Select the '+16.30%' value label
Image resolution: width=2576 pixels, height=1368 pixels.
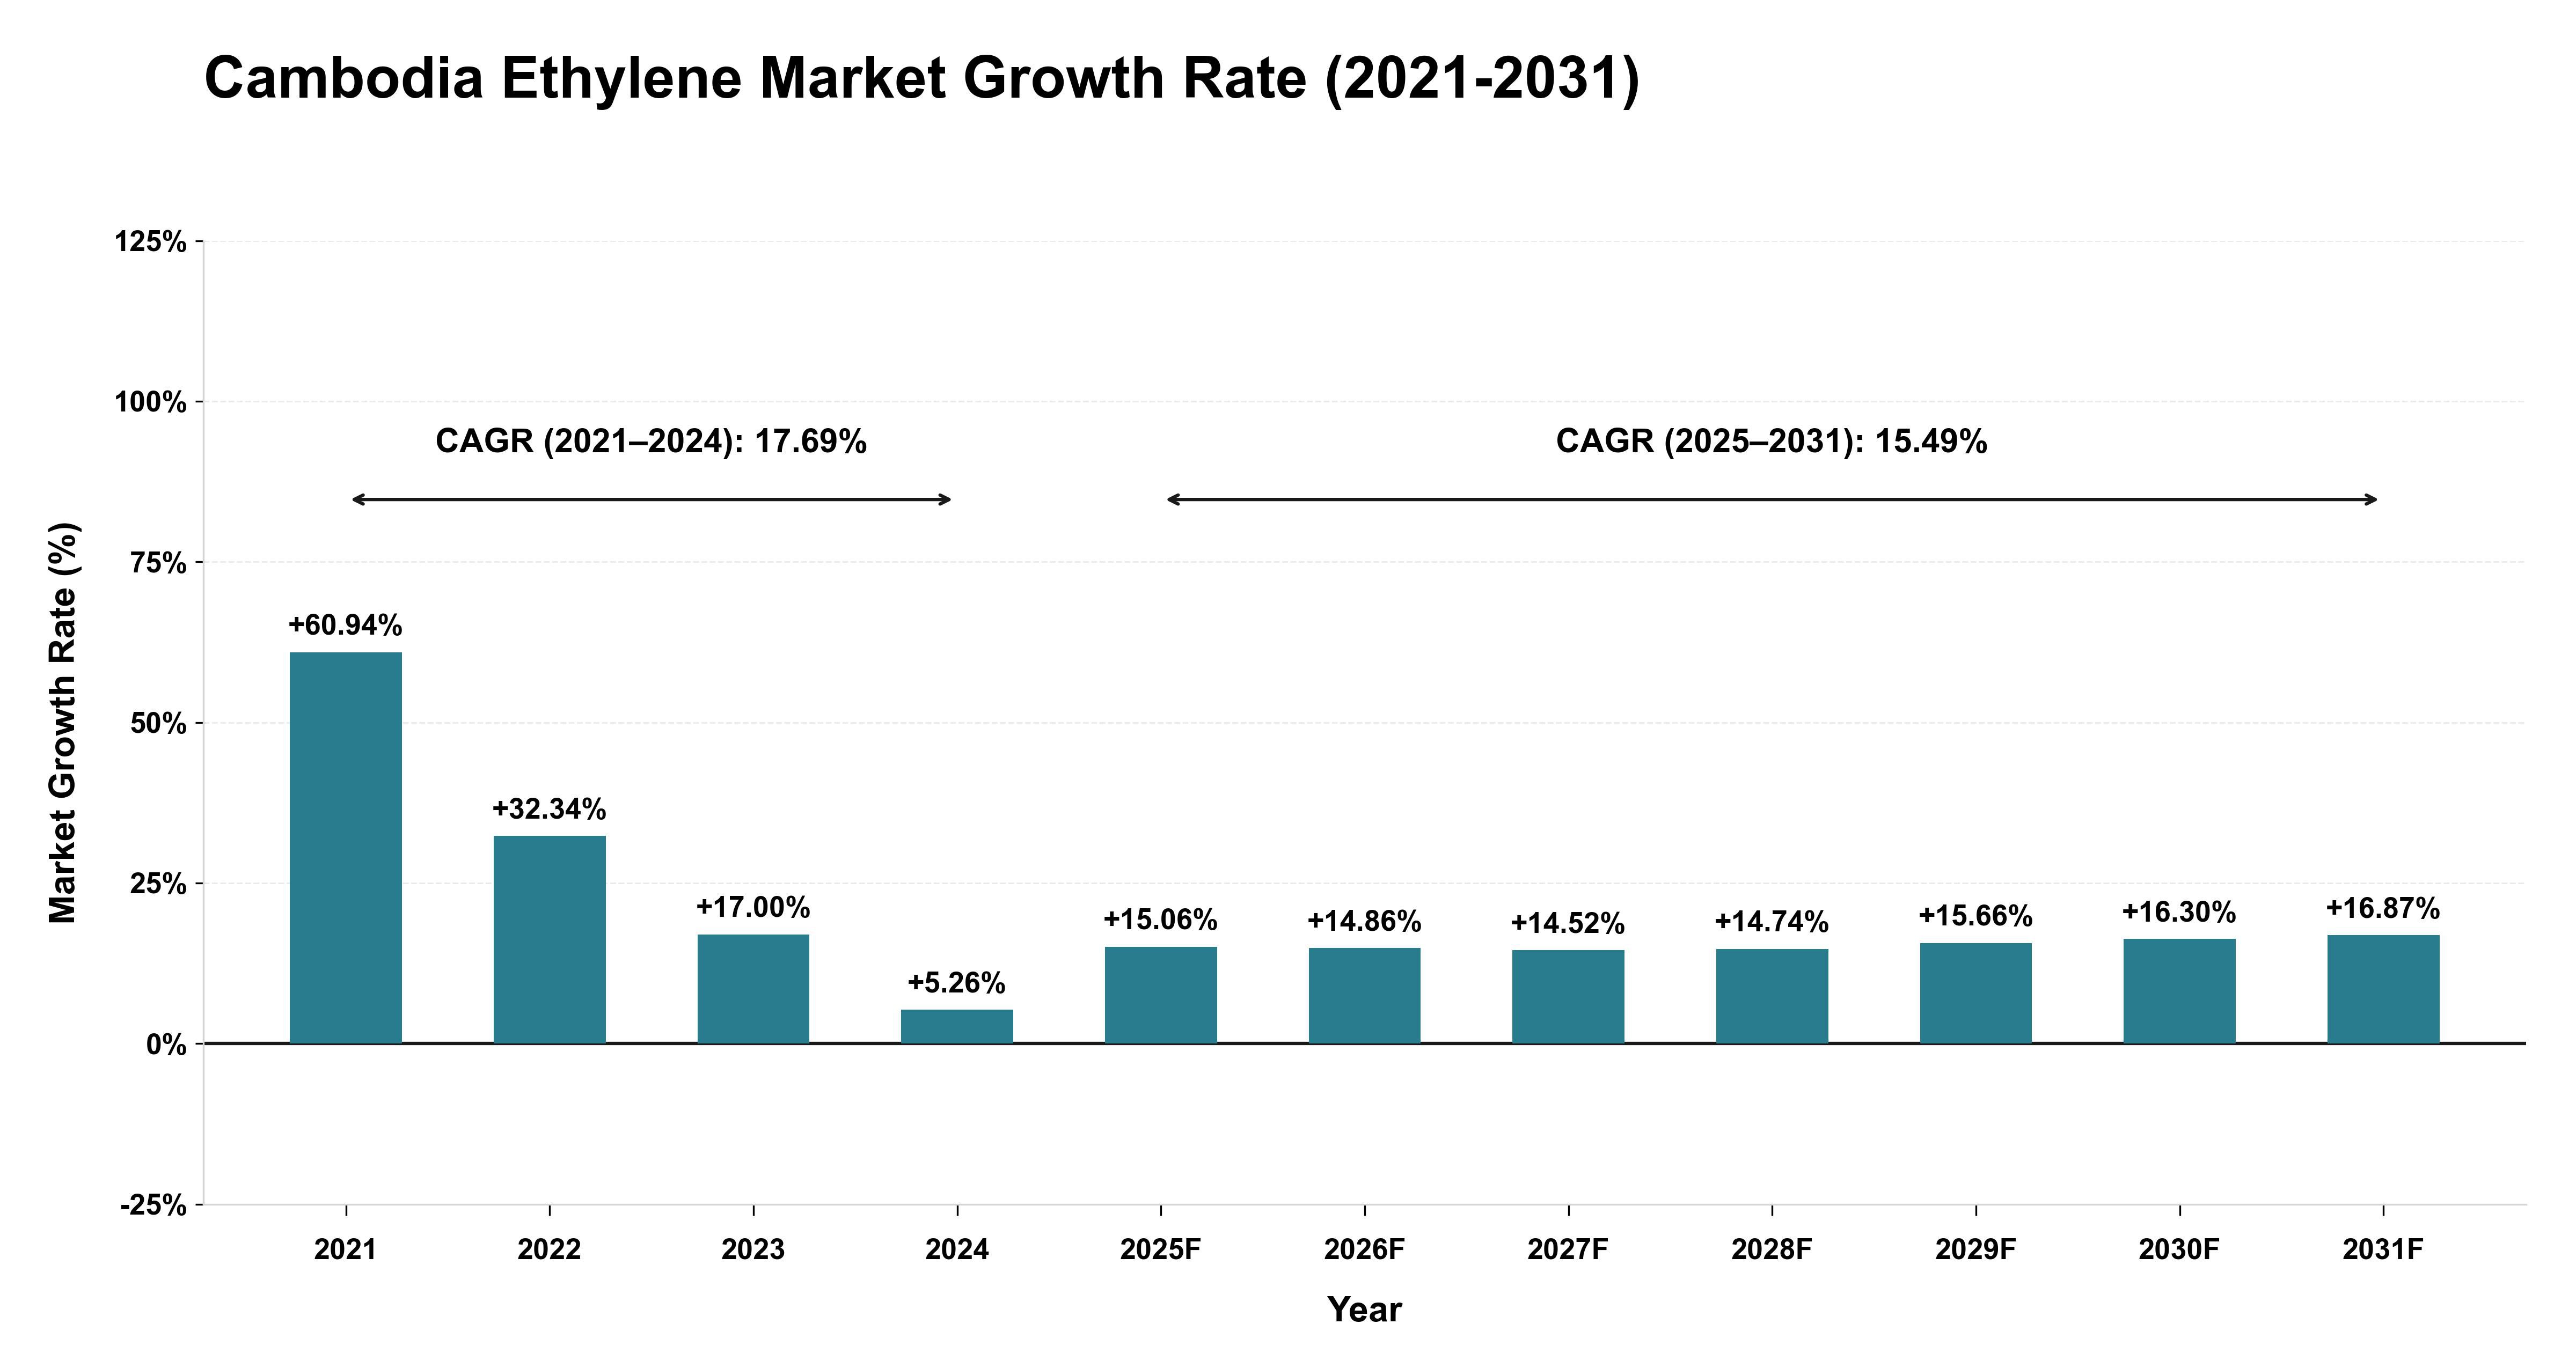coord(2179,912)
